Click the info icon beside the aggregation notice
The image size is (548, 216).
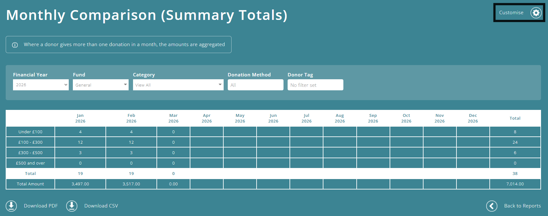pos(15,45)
